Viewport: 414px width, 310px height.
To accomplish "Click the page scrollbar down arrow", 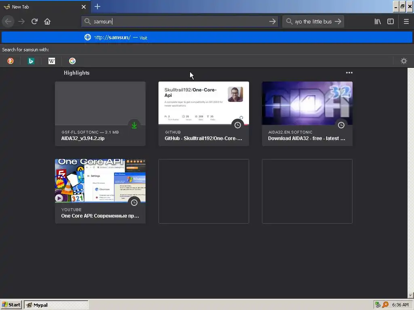I will click(411, 295).
